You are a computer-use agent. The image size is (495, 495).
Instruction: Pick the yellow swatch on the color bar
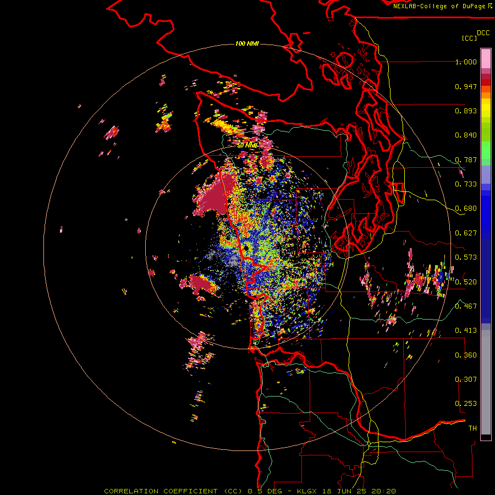click(x=486, y=108)
